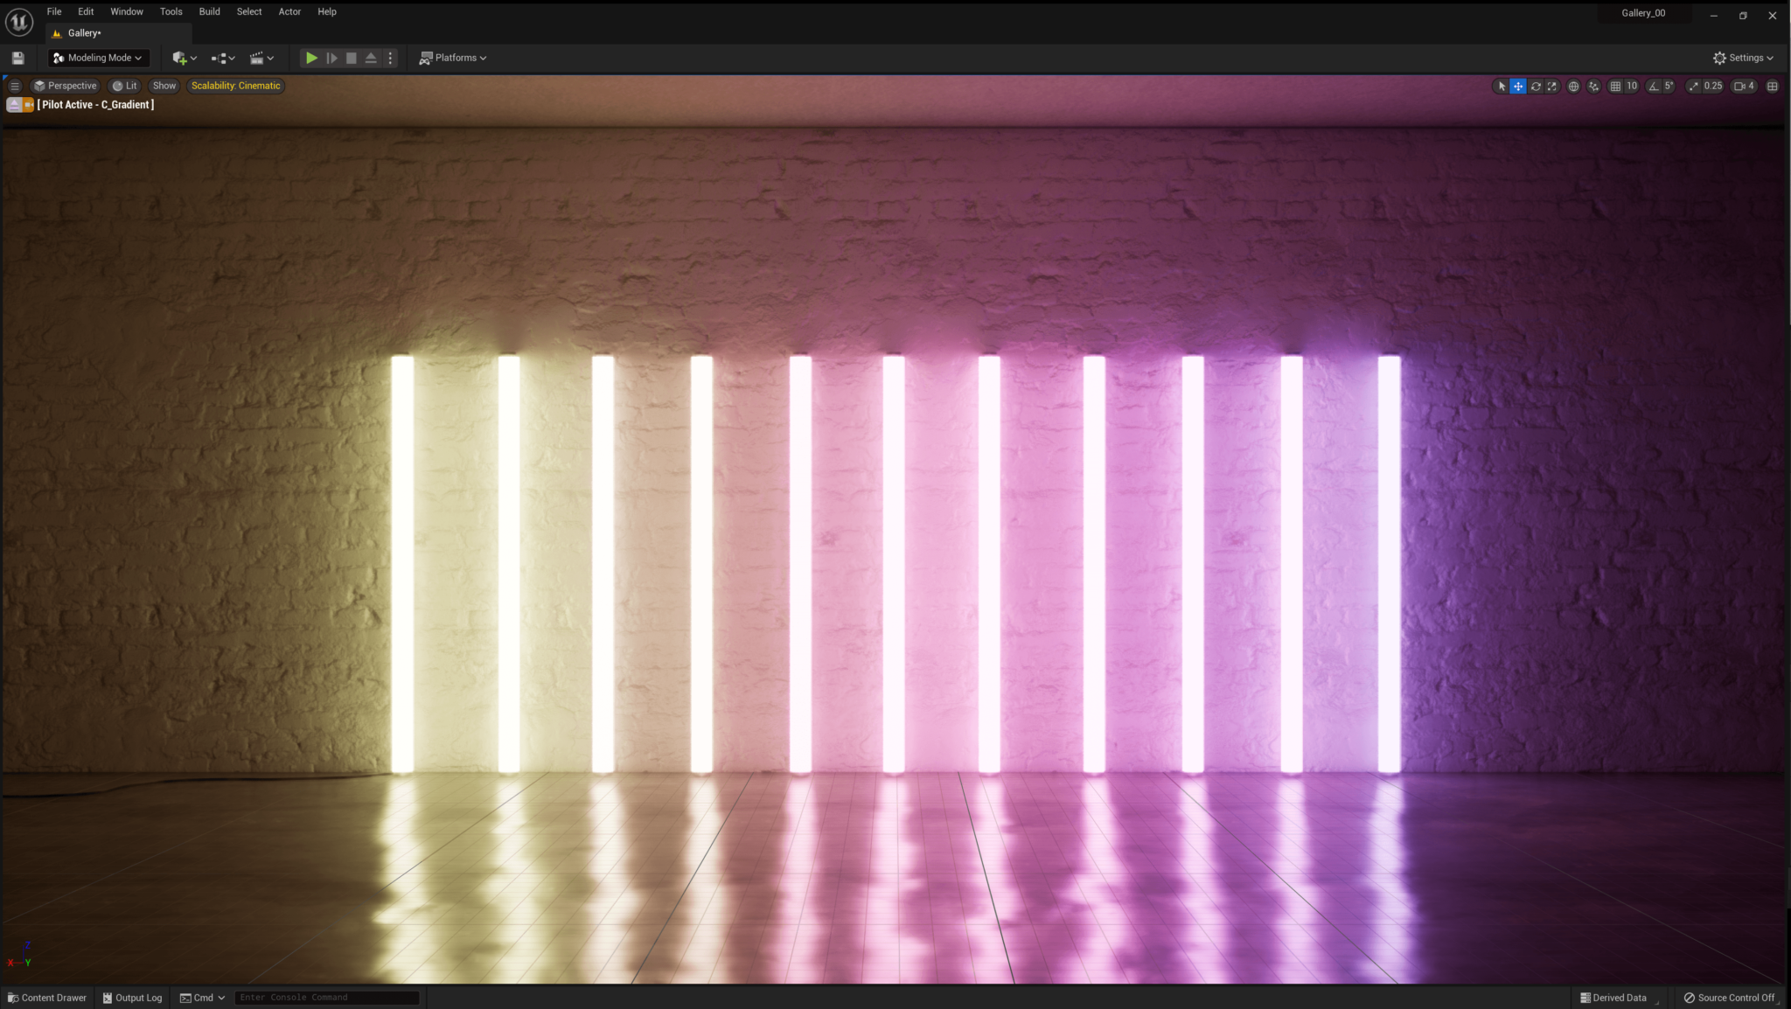This screenshot has height=1009, width=1791.
Task: Toggle Cinematic scalability mode
Action: click(x=235, y=85)
